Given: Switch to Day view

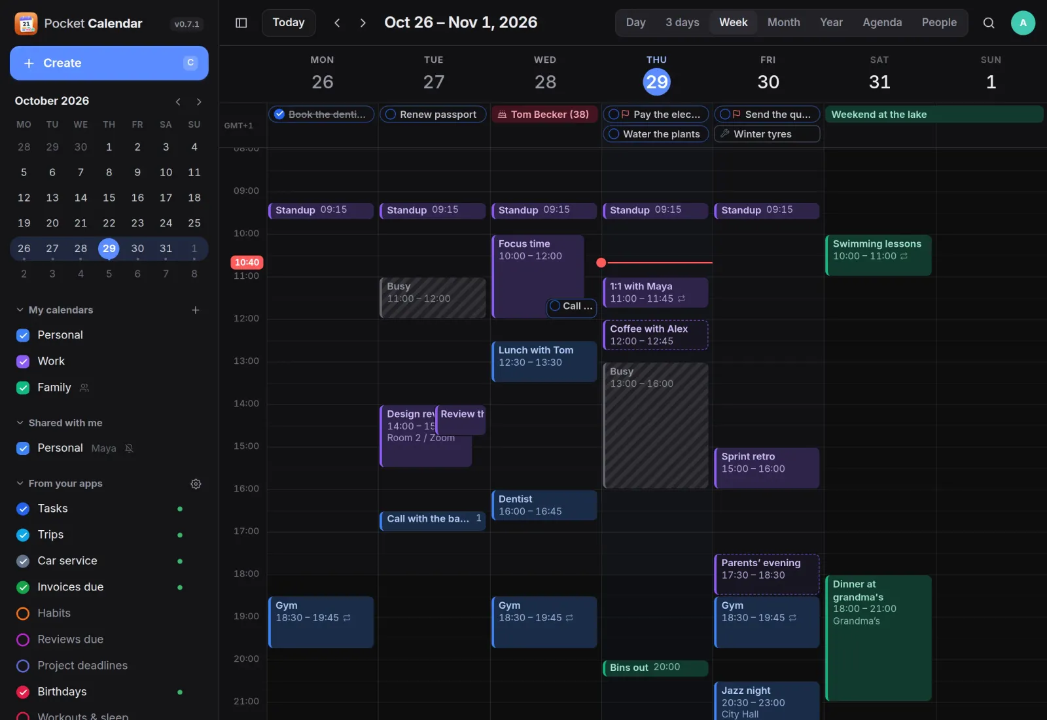Looking at the screenshot, I should pos(635,23).
